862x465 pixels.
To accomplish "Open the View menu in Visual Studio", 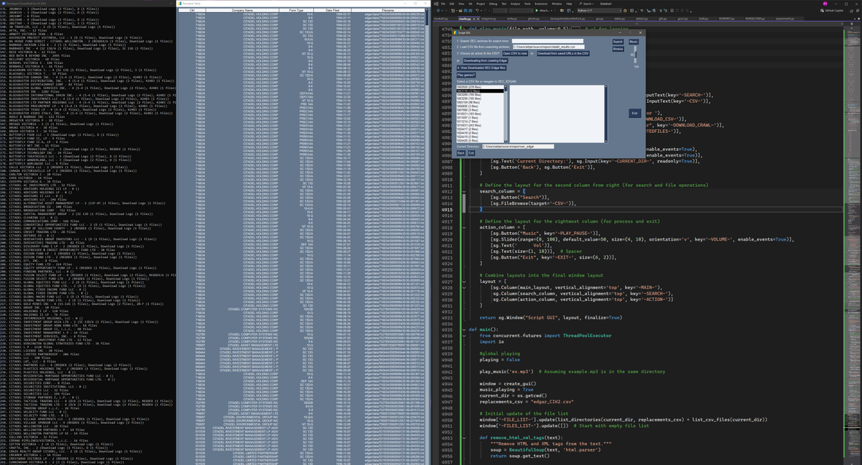I will pyautogui.click(x=460, y=4).
